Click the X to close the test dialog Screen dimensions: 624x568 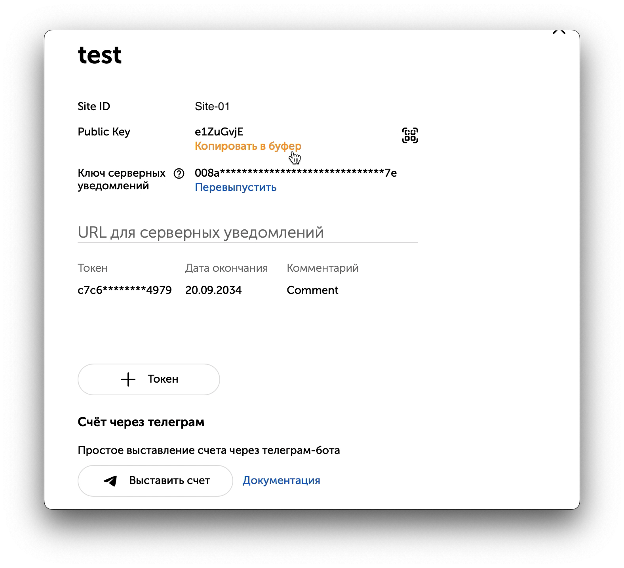[x=559, y=31]
